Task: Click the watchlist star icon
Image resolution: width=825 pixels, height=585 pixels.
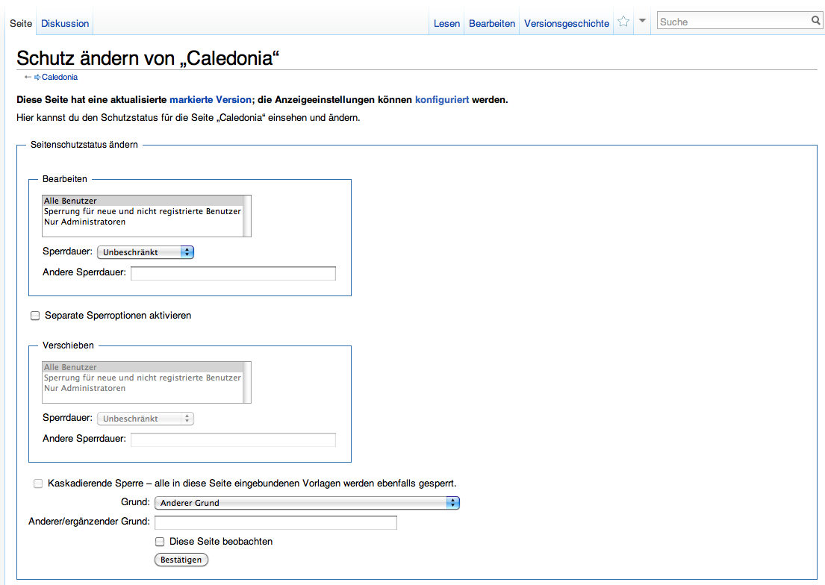Action: click(x=623, y=22)
